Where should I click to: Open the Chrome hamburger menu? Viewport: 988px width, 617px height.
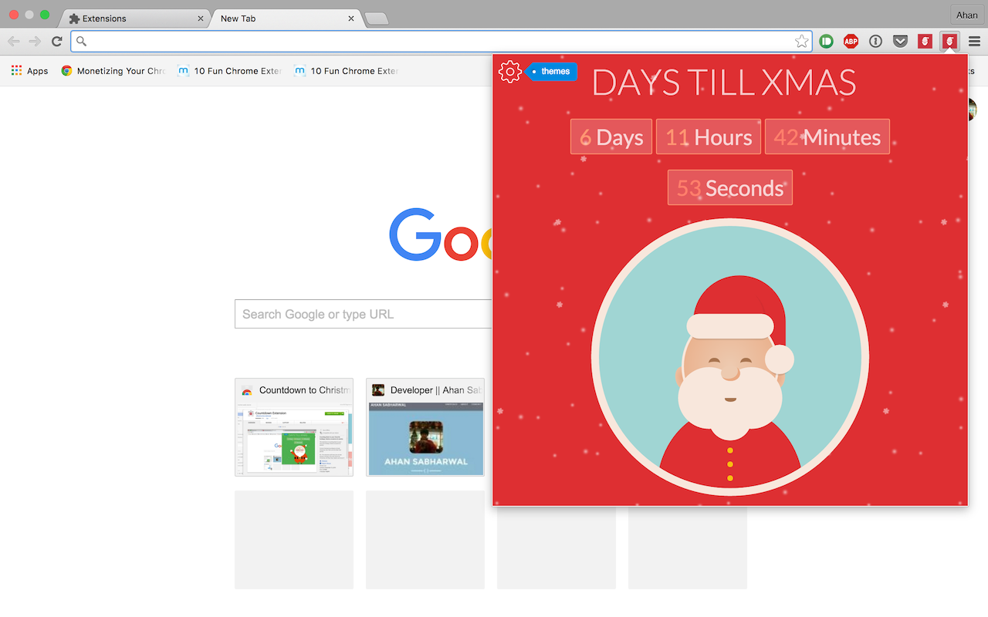click(974, 42)
